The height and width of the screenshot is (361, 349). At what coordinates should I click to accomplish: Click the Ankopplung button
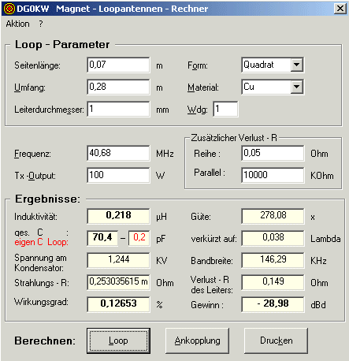(x=197, y=341)
